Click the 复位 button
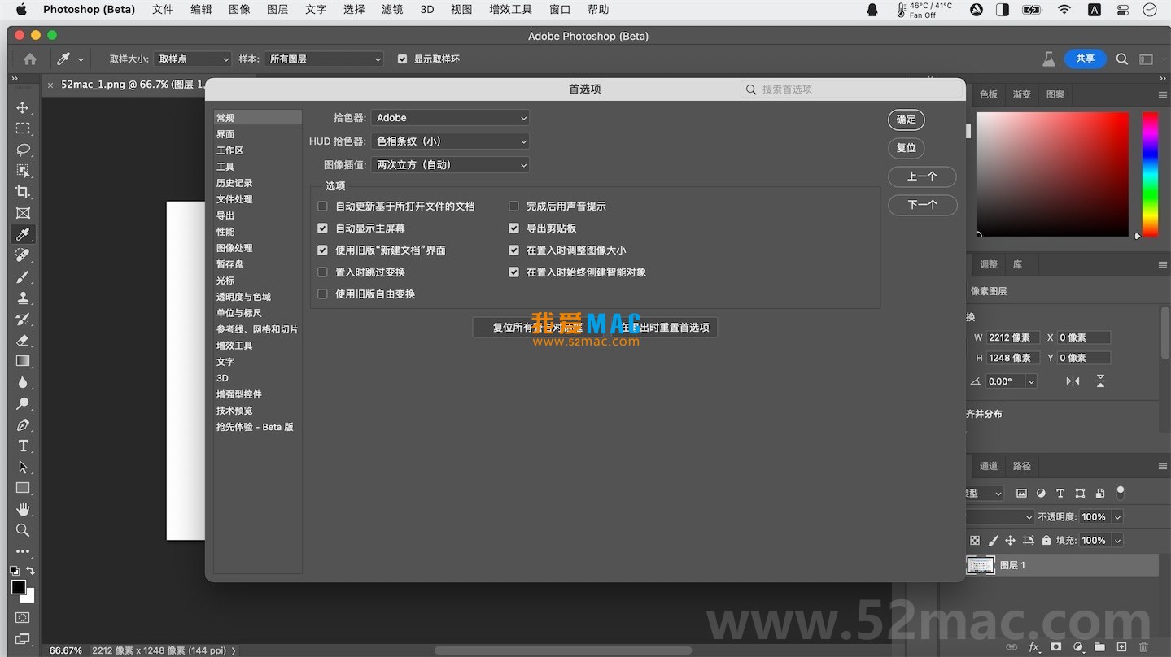 coord(906,148)
